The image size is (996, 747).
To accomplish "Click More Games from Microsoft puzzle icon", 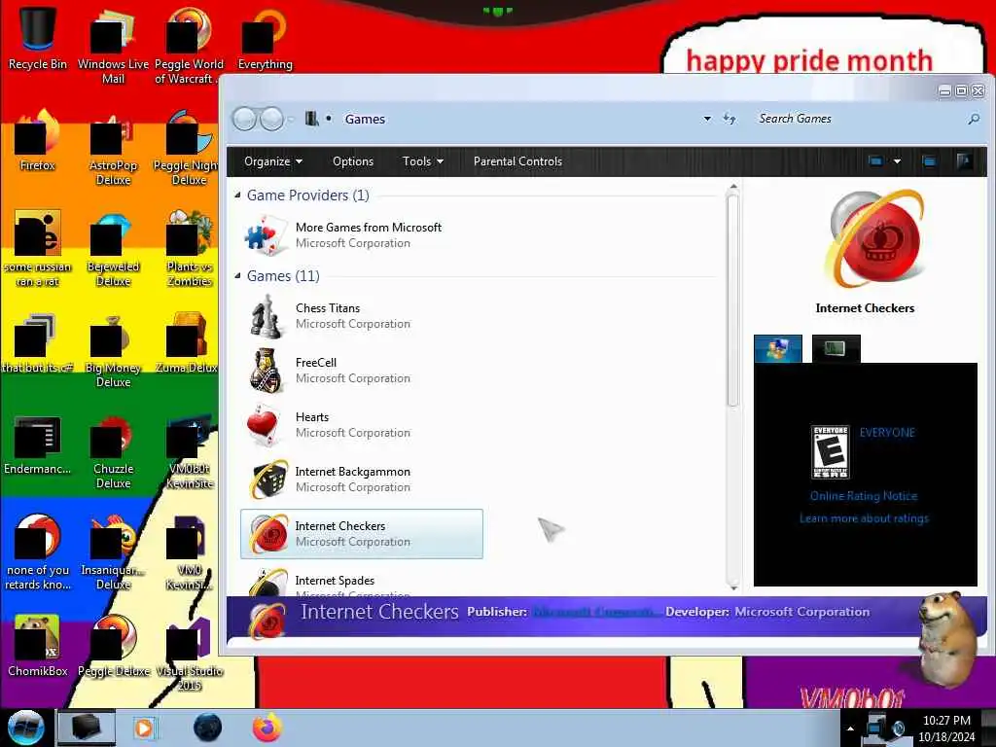I will click(266, 234).
